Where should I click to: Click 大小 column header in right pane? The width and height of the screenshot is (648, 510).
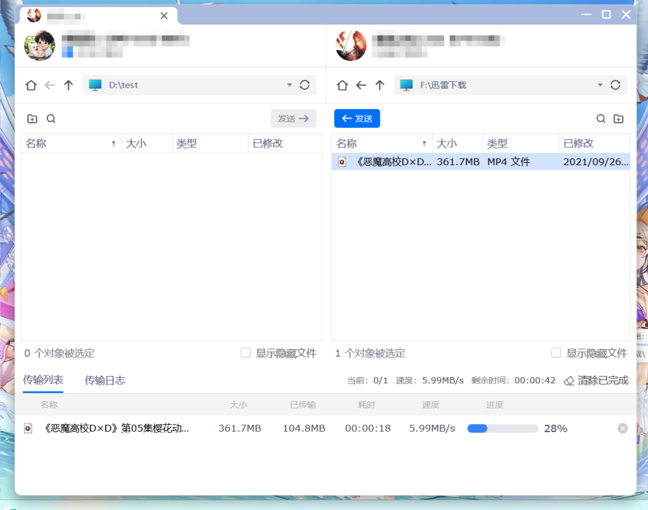click(457, 143)
